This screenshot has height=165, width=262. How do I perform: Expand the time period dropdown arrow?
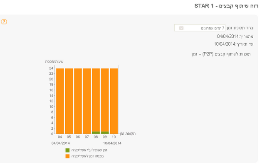point(181,28)
